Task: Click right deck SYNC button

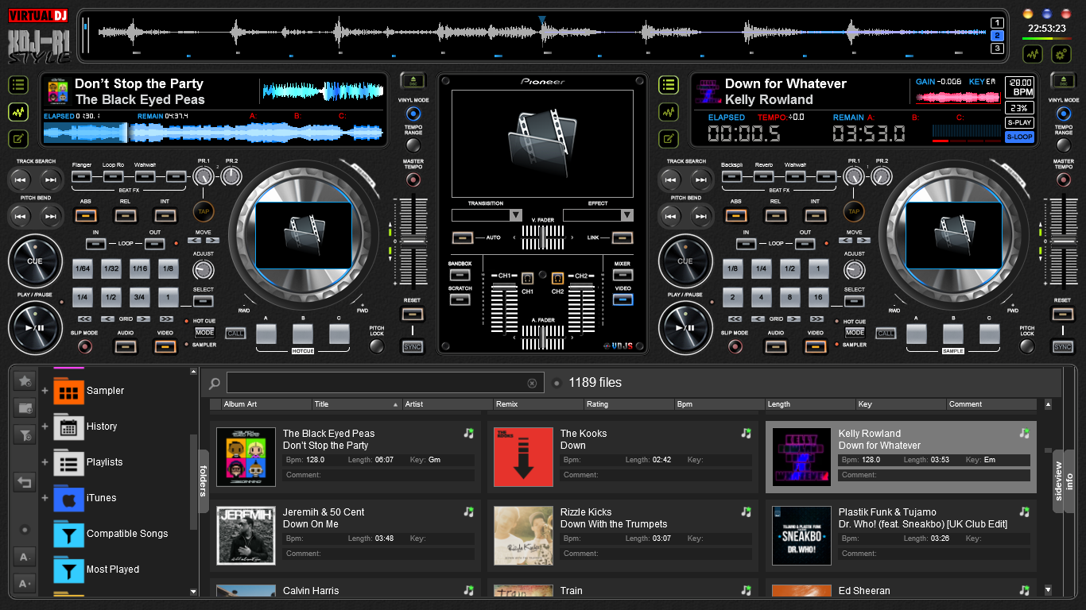Action: (x=1063, y=347)
